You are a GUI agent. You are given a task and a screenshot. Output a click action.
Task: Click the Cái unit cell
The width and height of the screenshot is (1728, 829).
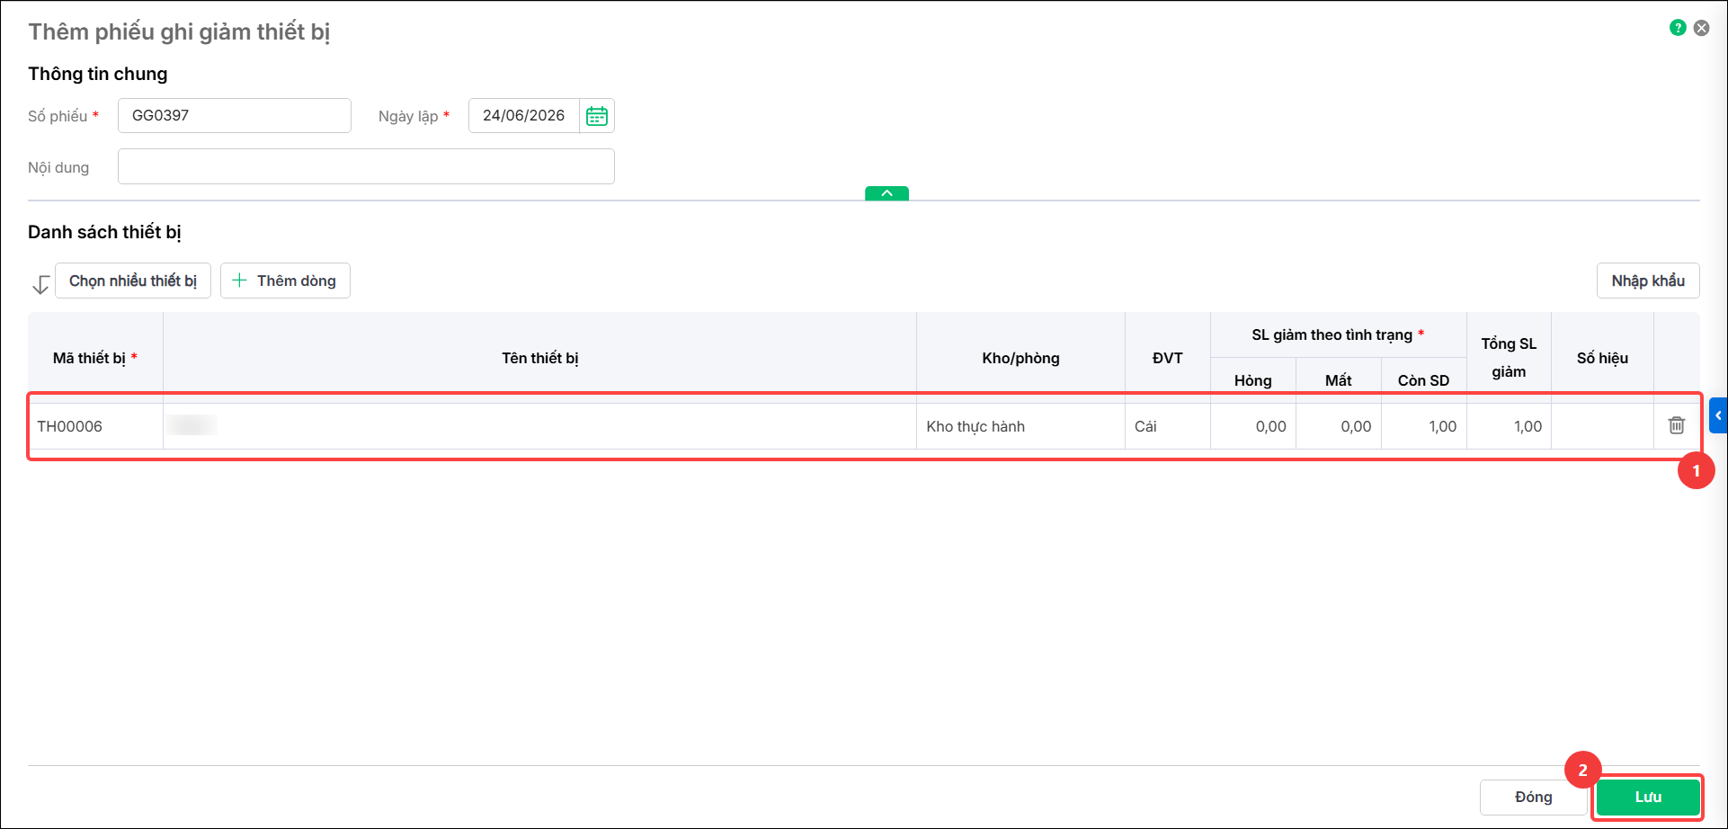[1168, 426]
